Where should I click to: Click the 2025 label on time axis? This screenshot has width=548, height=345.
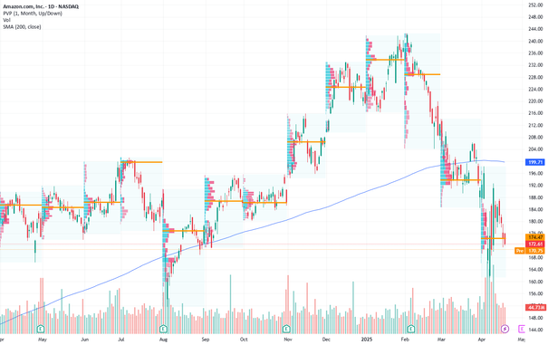[x=367, y=340]
